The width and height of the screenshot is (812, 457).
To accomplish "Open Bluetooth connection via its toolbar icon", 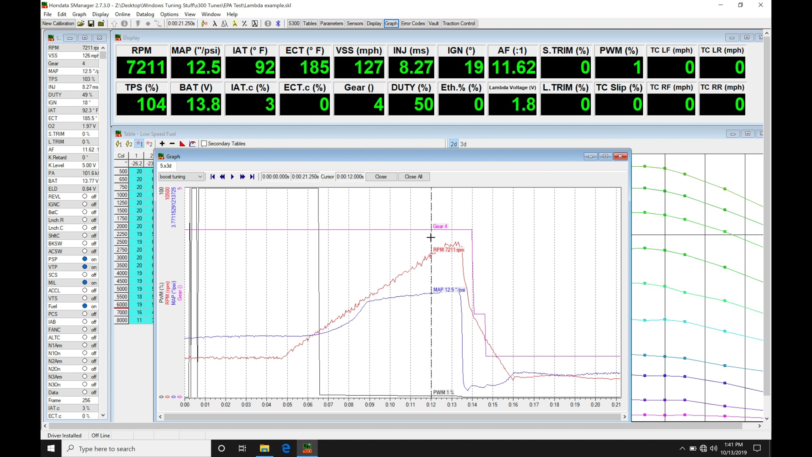I will [x=278, y=24].
